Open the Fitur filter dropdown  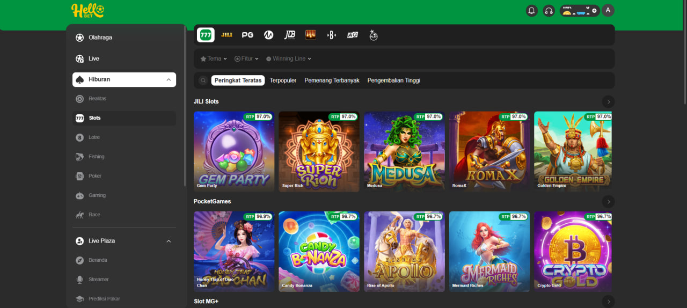click(247, 58)
